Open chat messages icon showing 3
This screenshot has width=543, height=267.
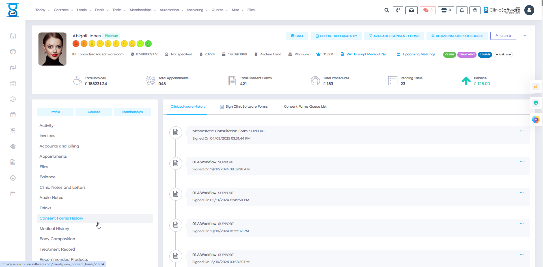[x=427, y=10]
